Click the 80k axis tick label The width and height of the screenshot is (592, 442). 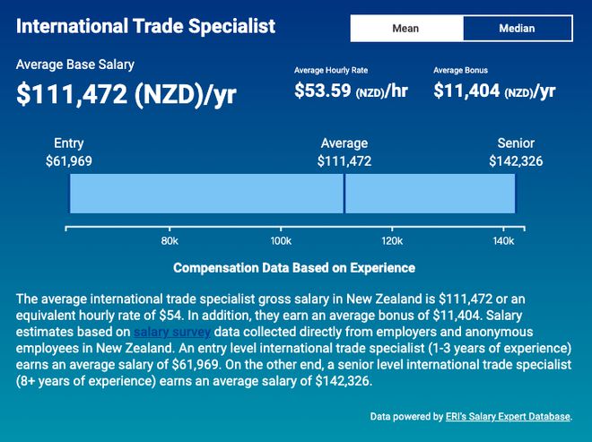click(170, 241)
